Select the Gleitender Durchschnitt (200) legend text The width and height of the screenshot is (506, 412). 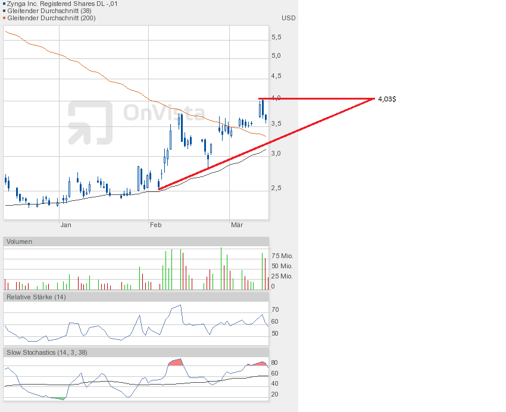tap(51, 18)
